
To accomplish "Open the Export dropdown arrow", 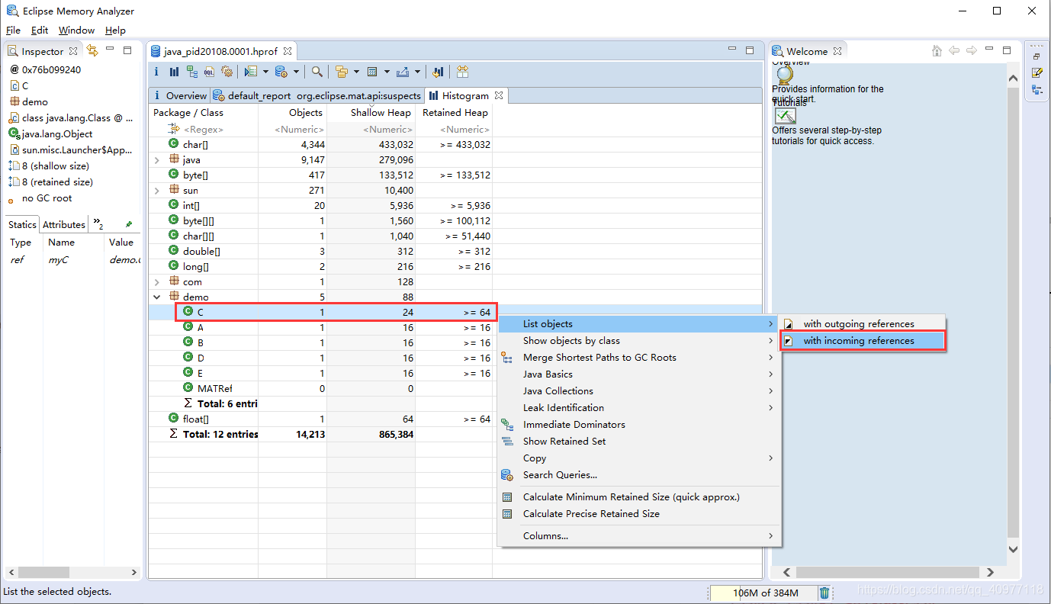I will pyautogui.click(x=417, y=72).
